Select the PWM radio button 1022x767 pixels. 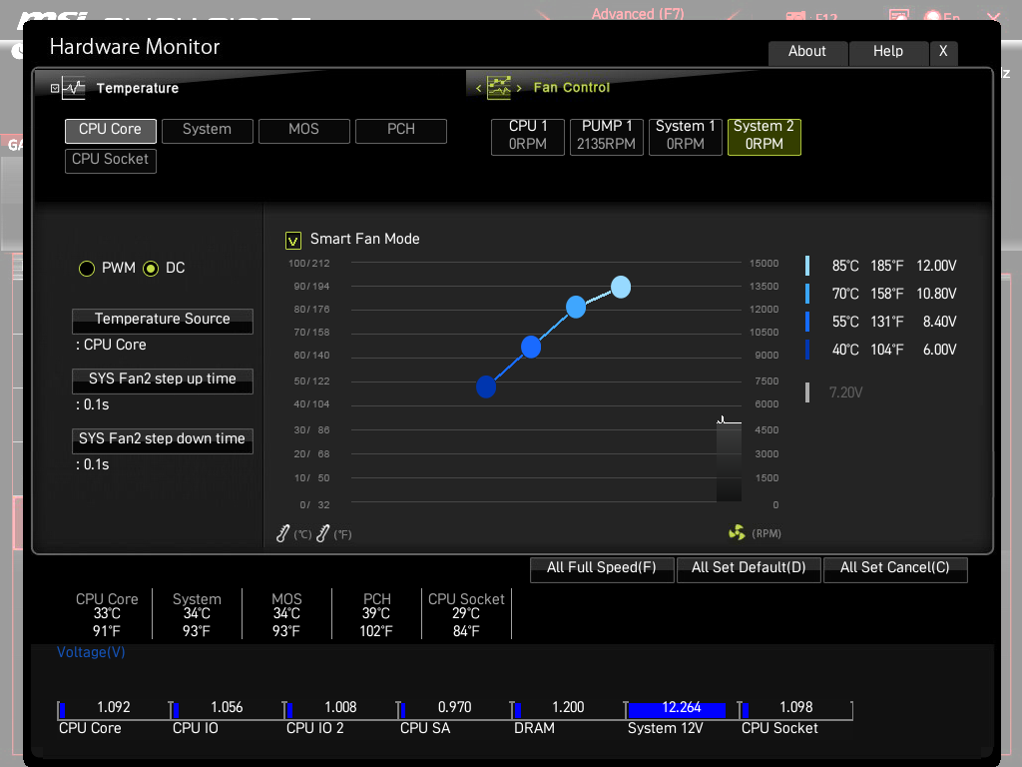[x=87, y=268]
